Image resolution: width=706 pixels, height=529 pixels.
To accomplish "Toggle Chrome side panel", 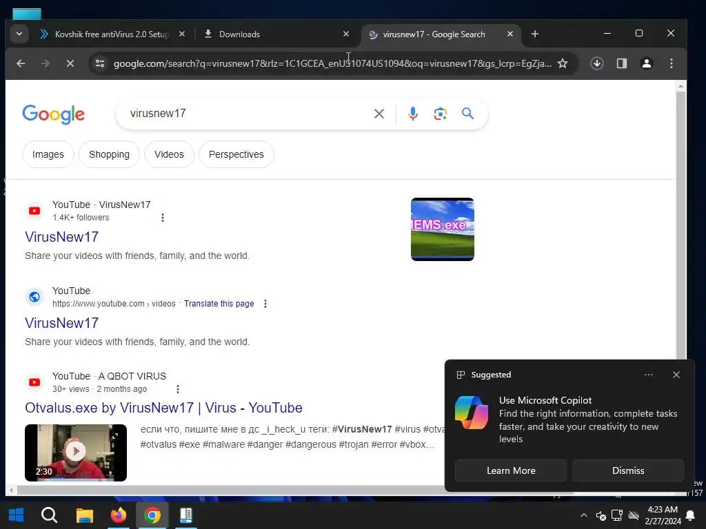I will 622,63.
